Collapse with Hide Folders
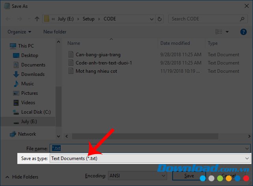Image resolution: width=253 pixels, height=186 pixels. (22, 177)
